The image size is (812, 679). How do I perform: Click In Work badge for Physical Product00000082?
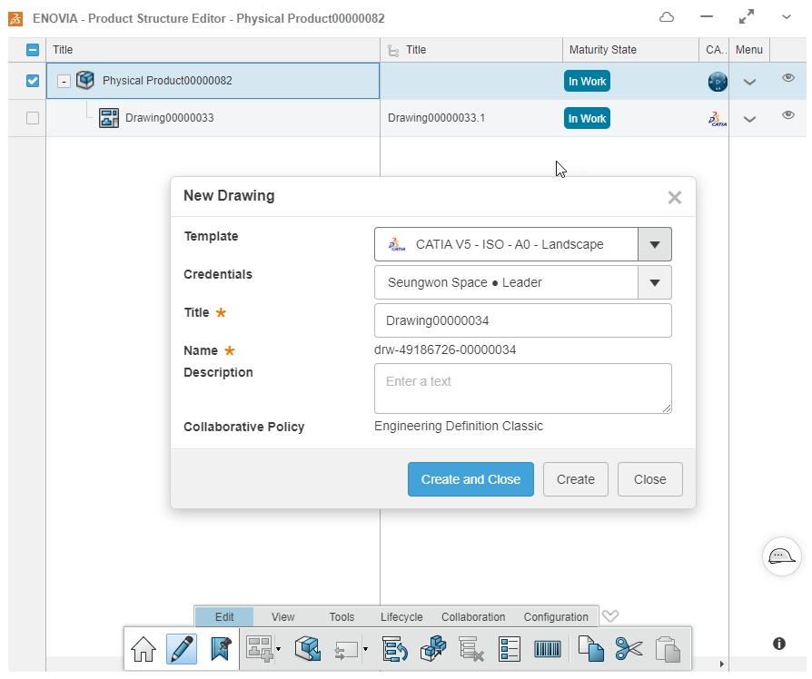coord(587,82)
